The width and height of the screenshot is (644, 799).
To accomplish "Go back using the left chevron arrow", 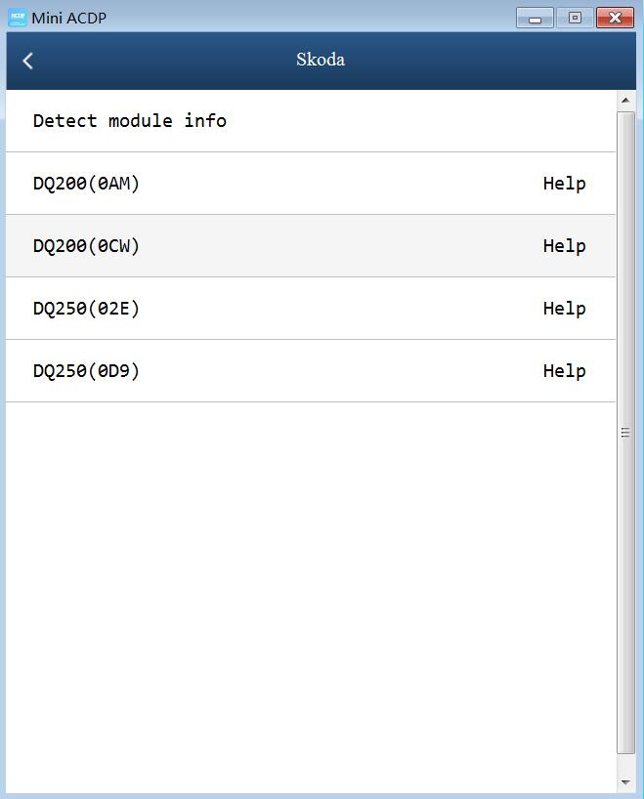I will [x=28, y=61].
